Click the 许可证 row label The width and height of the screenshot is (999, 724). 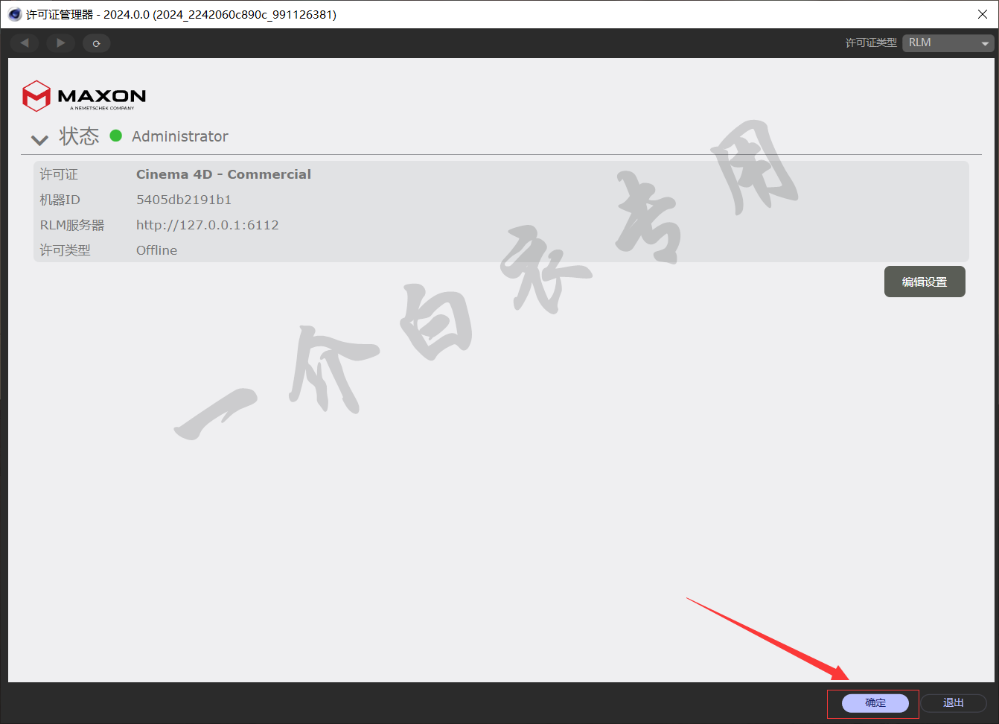[59, 174]
